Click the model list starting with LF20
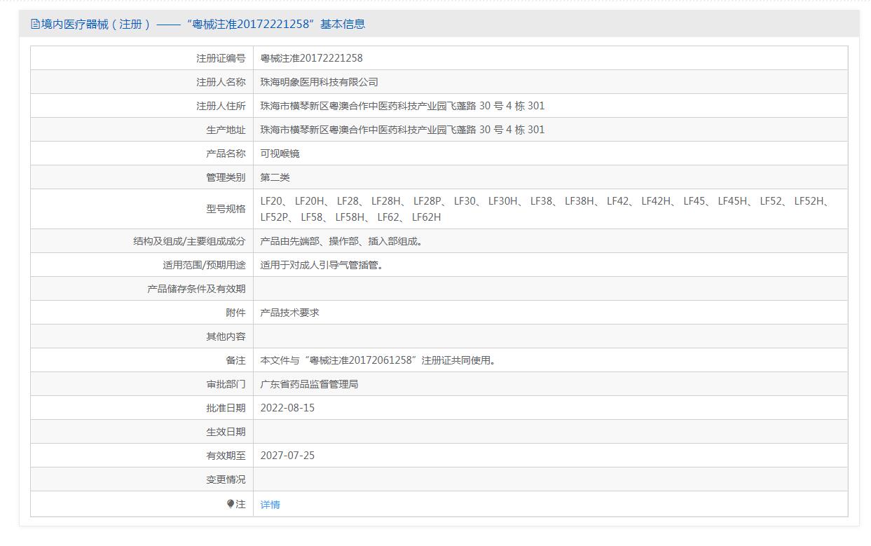Image resolution: width=871 pixels, height=546 pixels. [x=546, y=209]
